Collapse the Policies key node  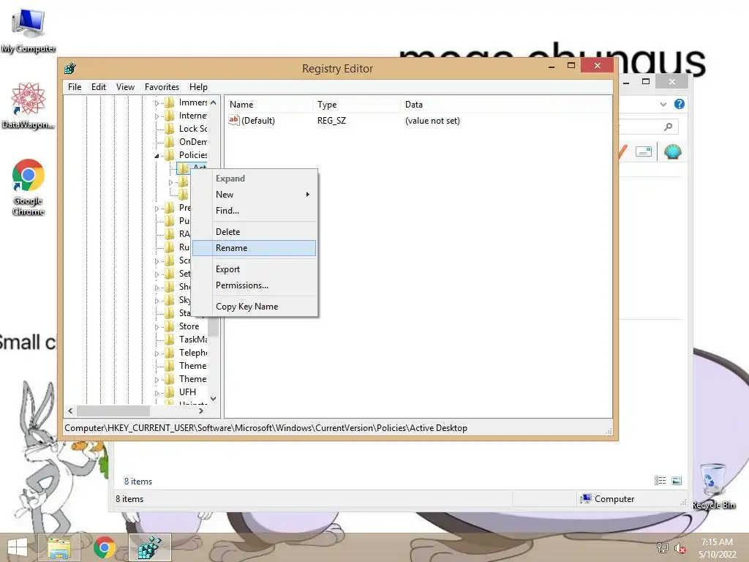(x=157, y=156)
